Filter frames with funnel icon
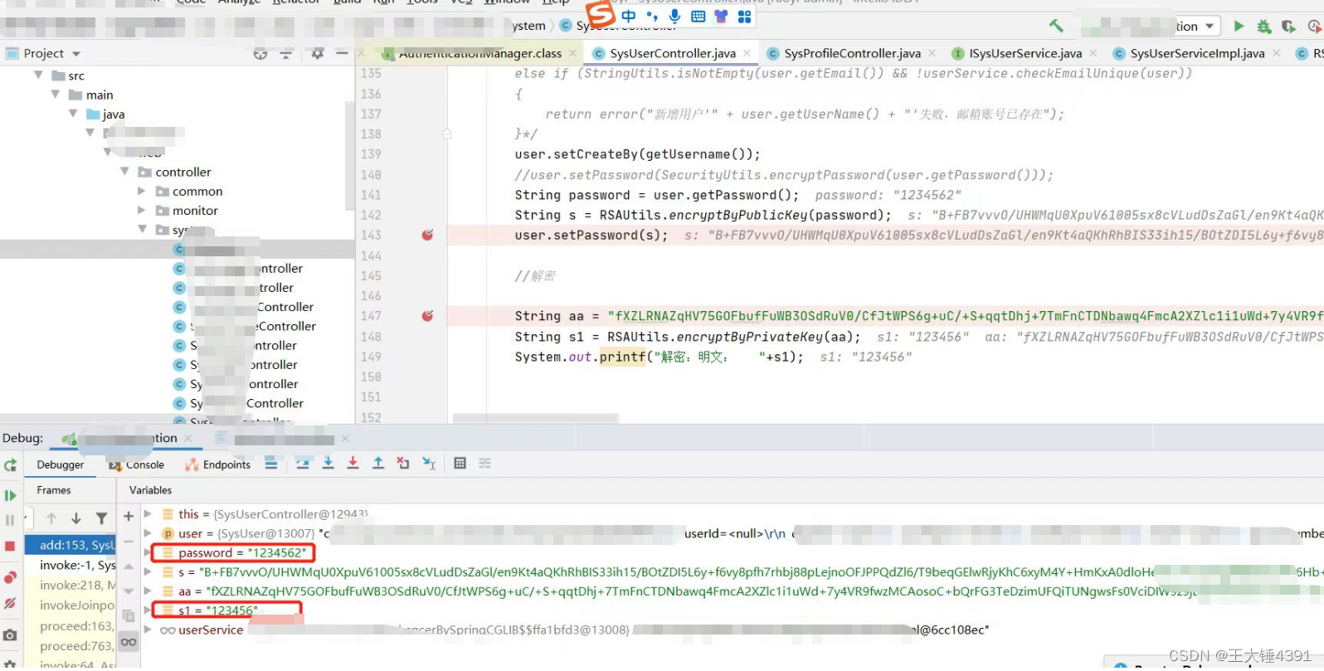The image size is (1324, 671). (x=101, y=518)
